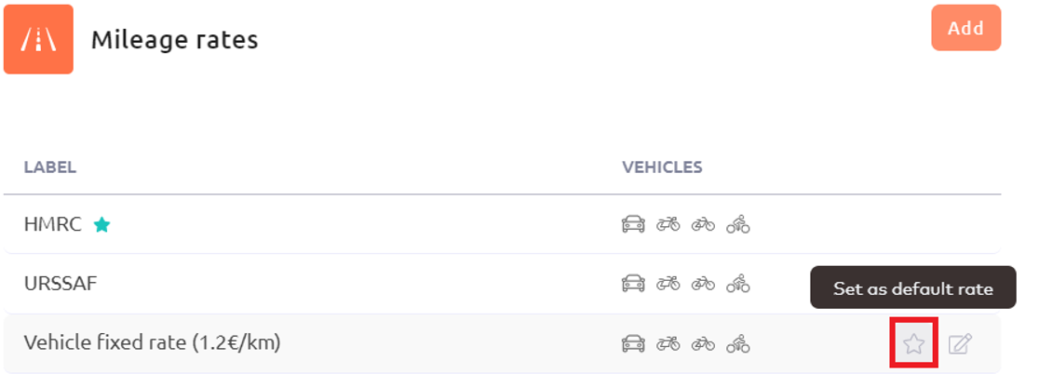Click the VEHICLES column header
The width and height of the screenshot is (1039, 387).
[662, 167]
